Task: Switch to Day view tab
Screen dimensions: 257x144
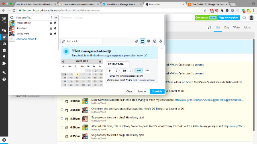Action: 226,28
